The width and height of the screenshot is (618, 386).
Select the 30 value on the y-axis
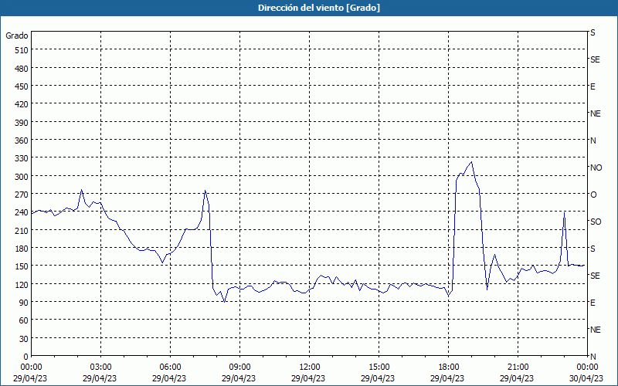24,338
